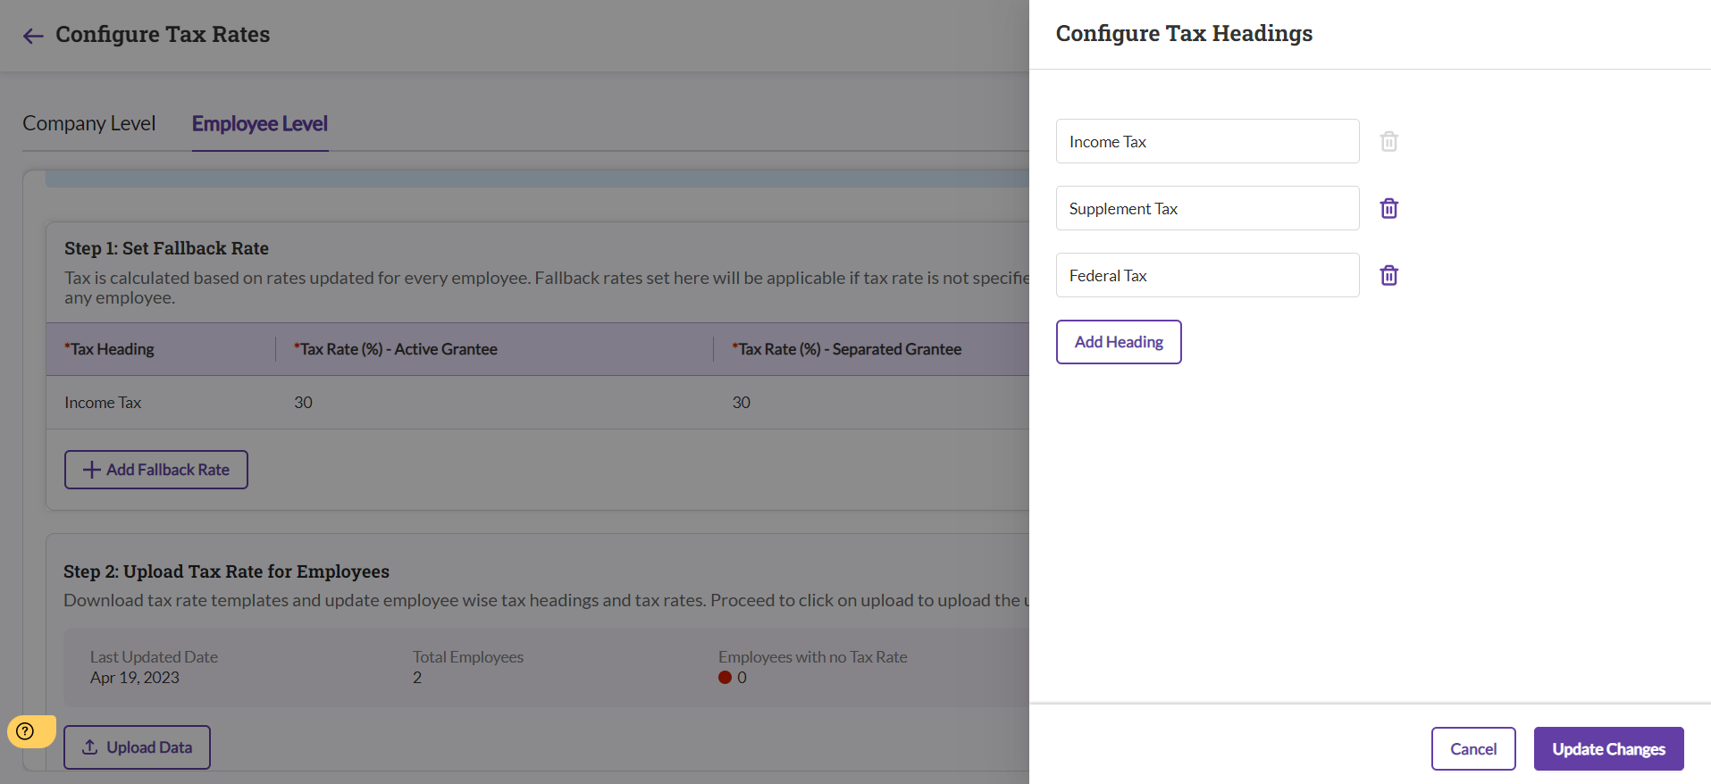1711x784 pixels.
Task: Select the Income Tax fallback row
Action: 538,403
